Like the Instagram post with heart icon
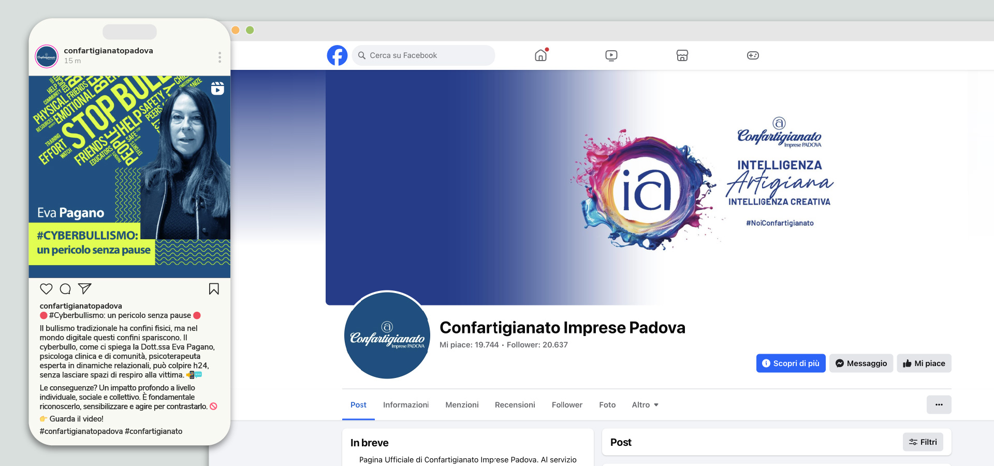The image size is (994, 466). pos(47,289)
